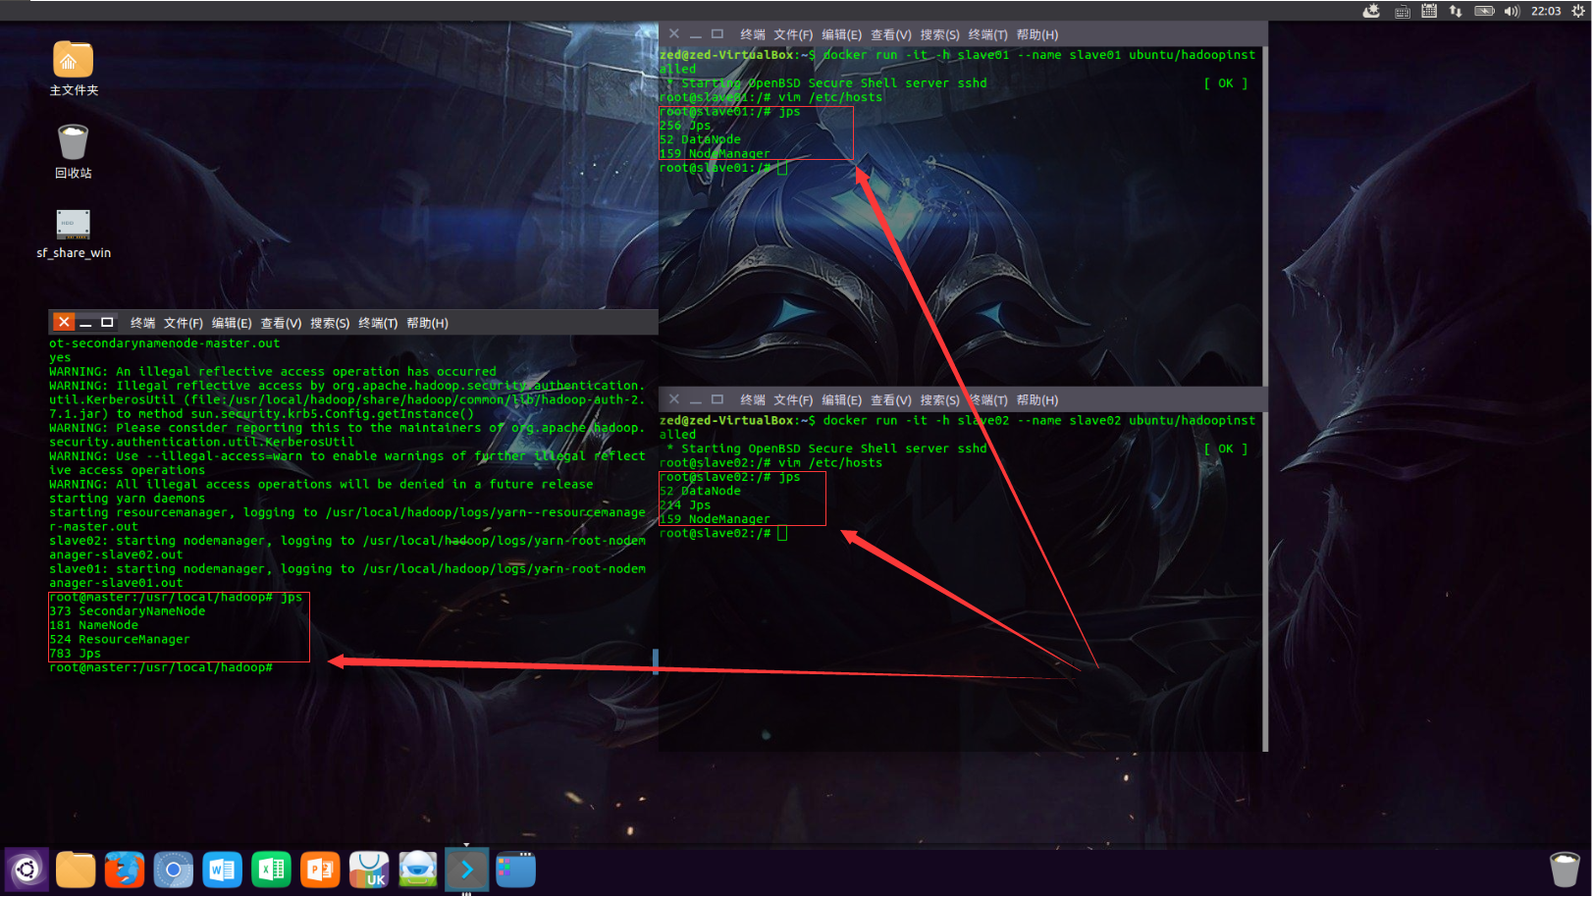Open 搜索(S) menu in master terminal window
The width and height of the screenshot is (1592, 897).
(x=330, y=323)
